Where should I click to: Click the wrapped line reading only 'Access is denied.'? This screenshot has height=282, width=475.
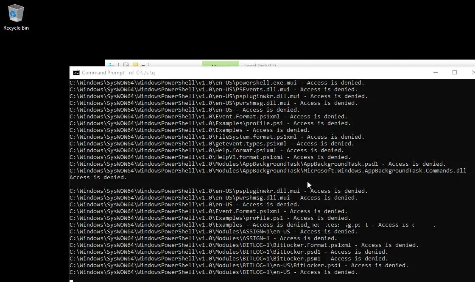tap(98, 178)
